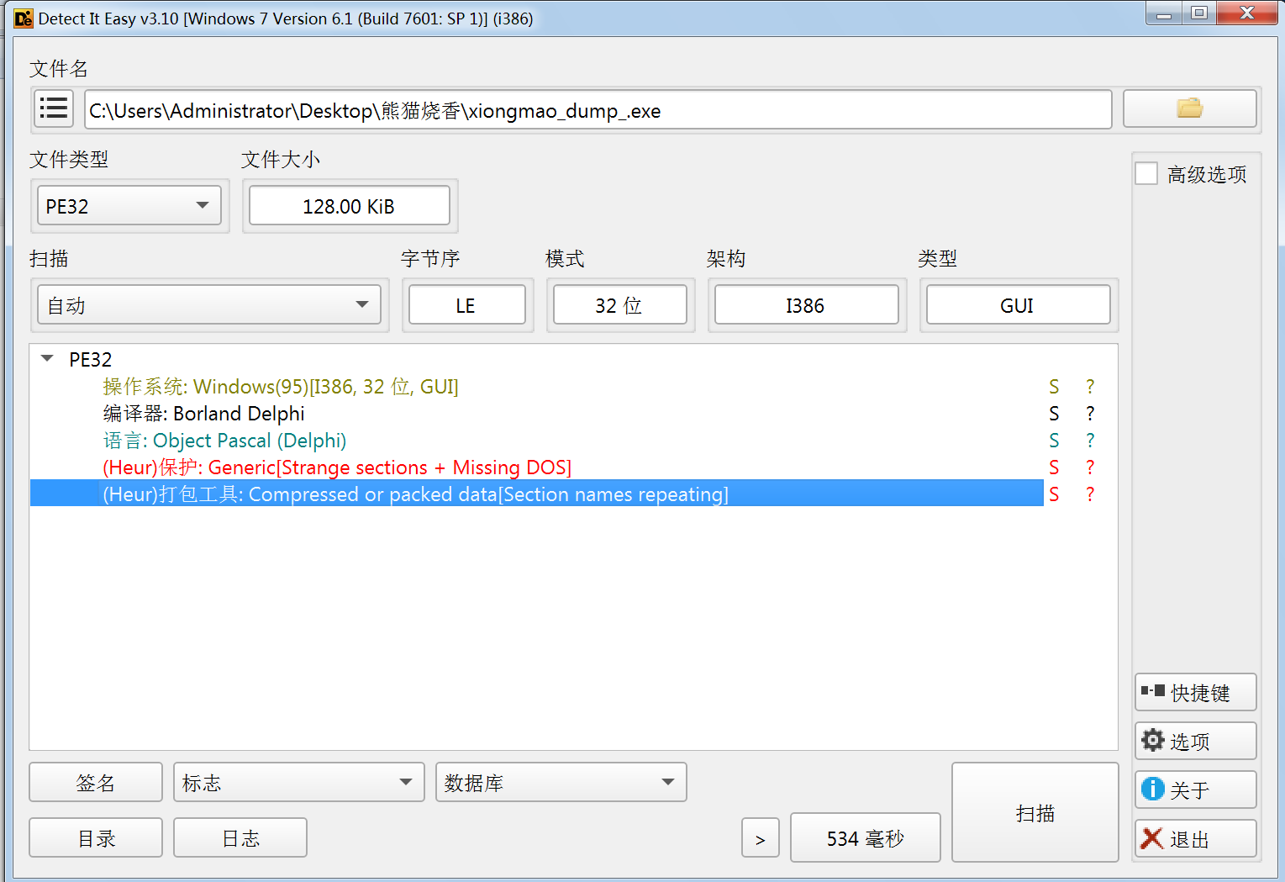1285x882 pixels.
Task: Select the 编译器: Borland Delphi row
Action: [x=536, y=413]
